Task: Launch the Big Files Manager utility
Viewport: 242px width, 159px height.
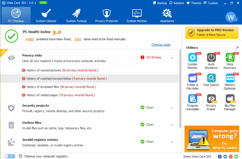Action: click(x=230, y=103)
